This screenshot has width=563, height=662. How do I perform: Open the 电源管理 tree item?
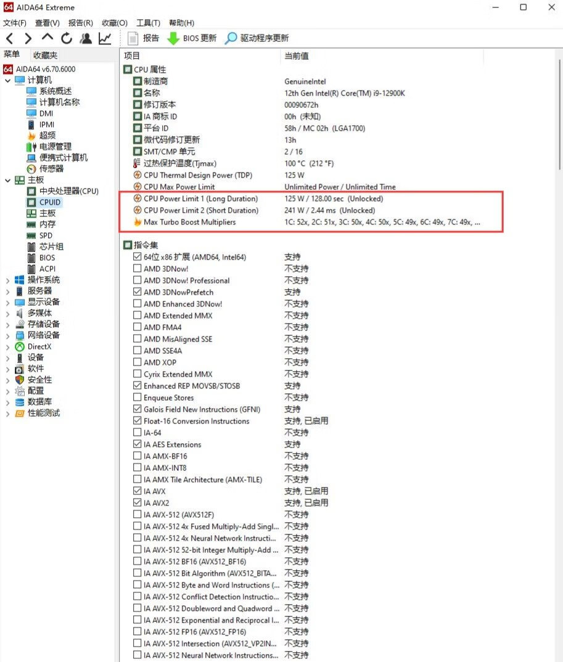coord(55,147)
